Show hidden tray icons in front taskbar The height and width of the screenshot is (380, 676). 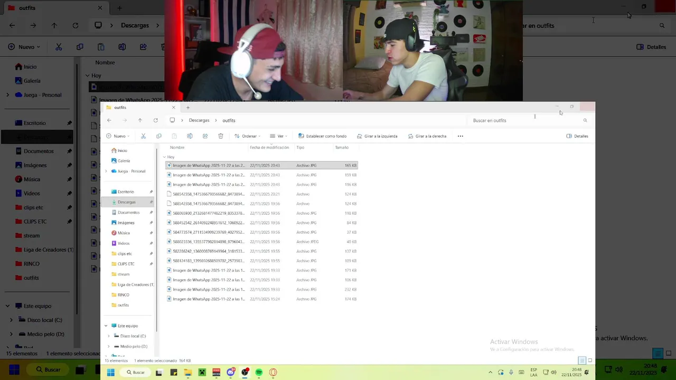tap(490, 373)
